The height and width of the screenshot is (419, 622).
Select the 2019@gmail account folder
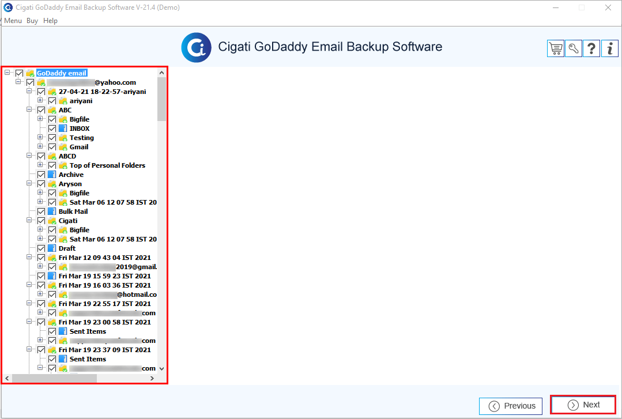(113, 267)
